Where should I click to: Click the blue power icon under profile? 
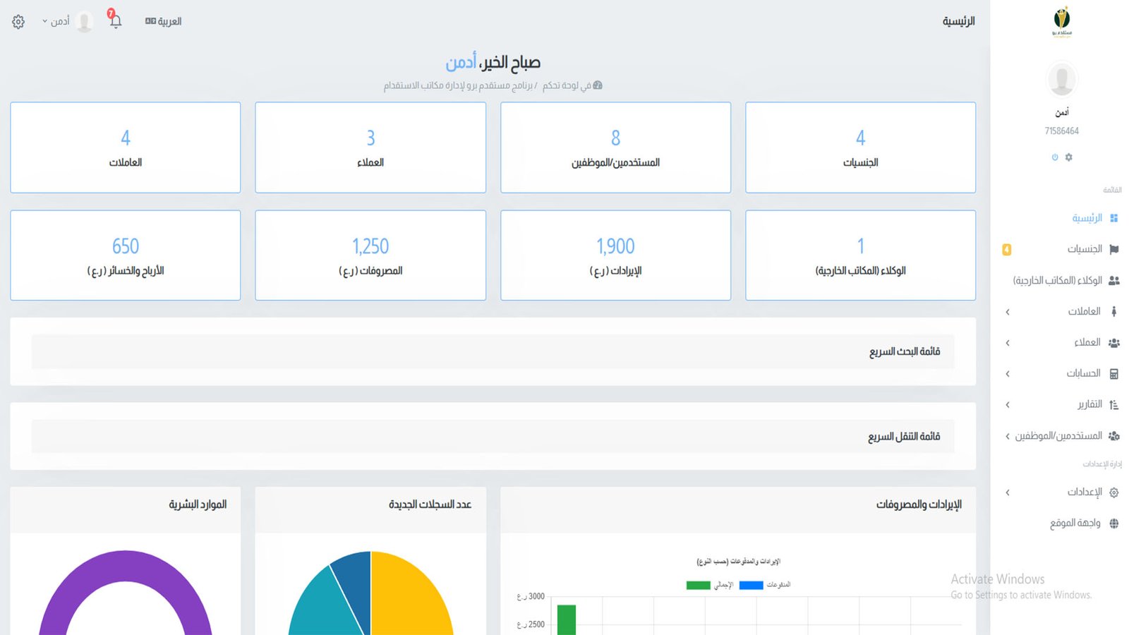click(1055, 157)
